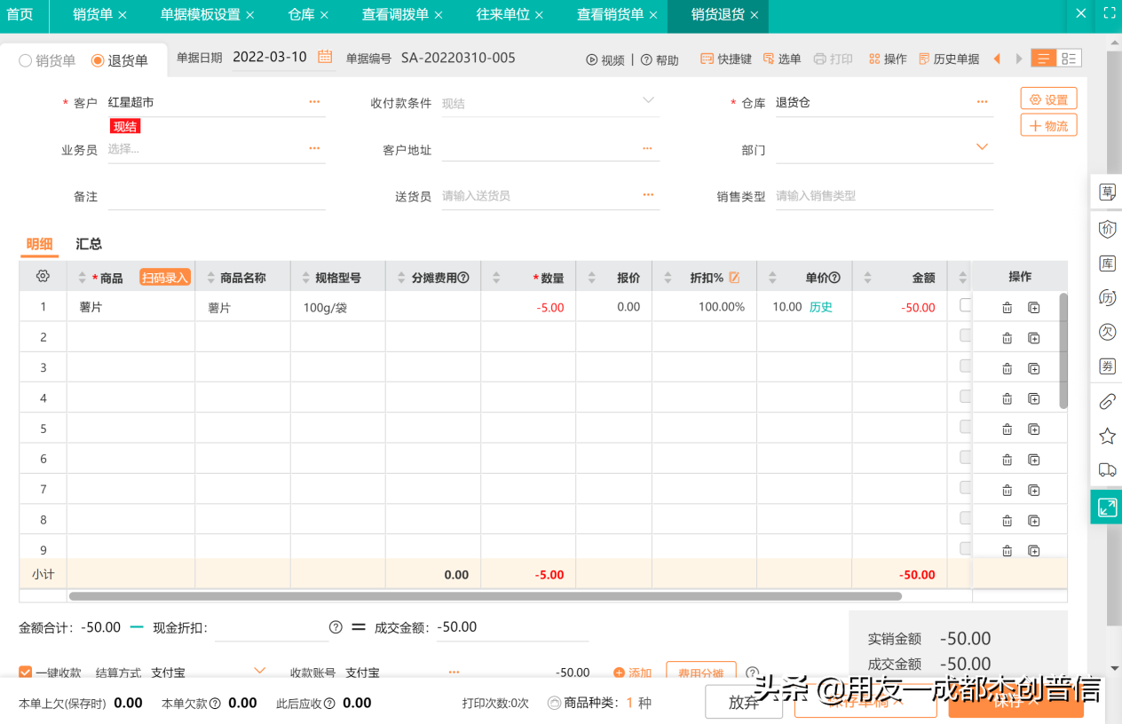Screen dimensions: 1122x724
Task: Switch to the 汇总 summary tab
Action: pos(88,244)
